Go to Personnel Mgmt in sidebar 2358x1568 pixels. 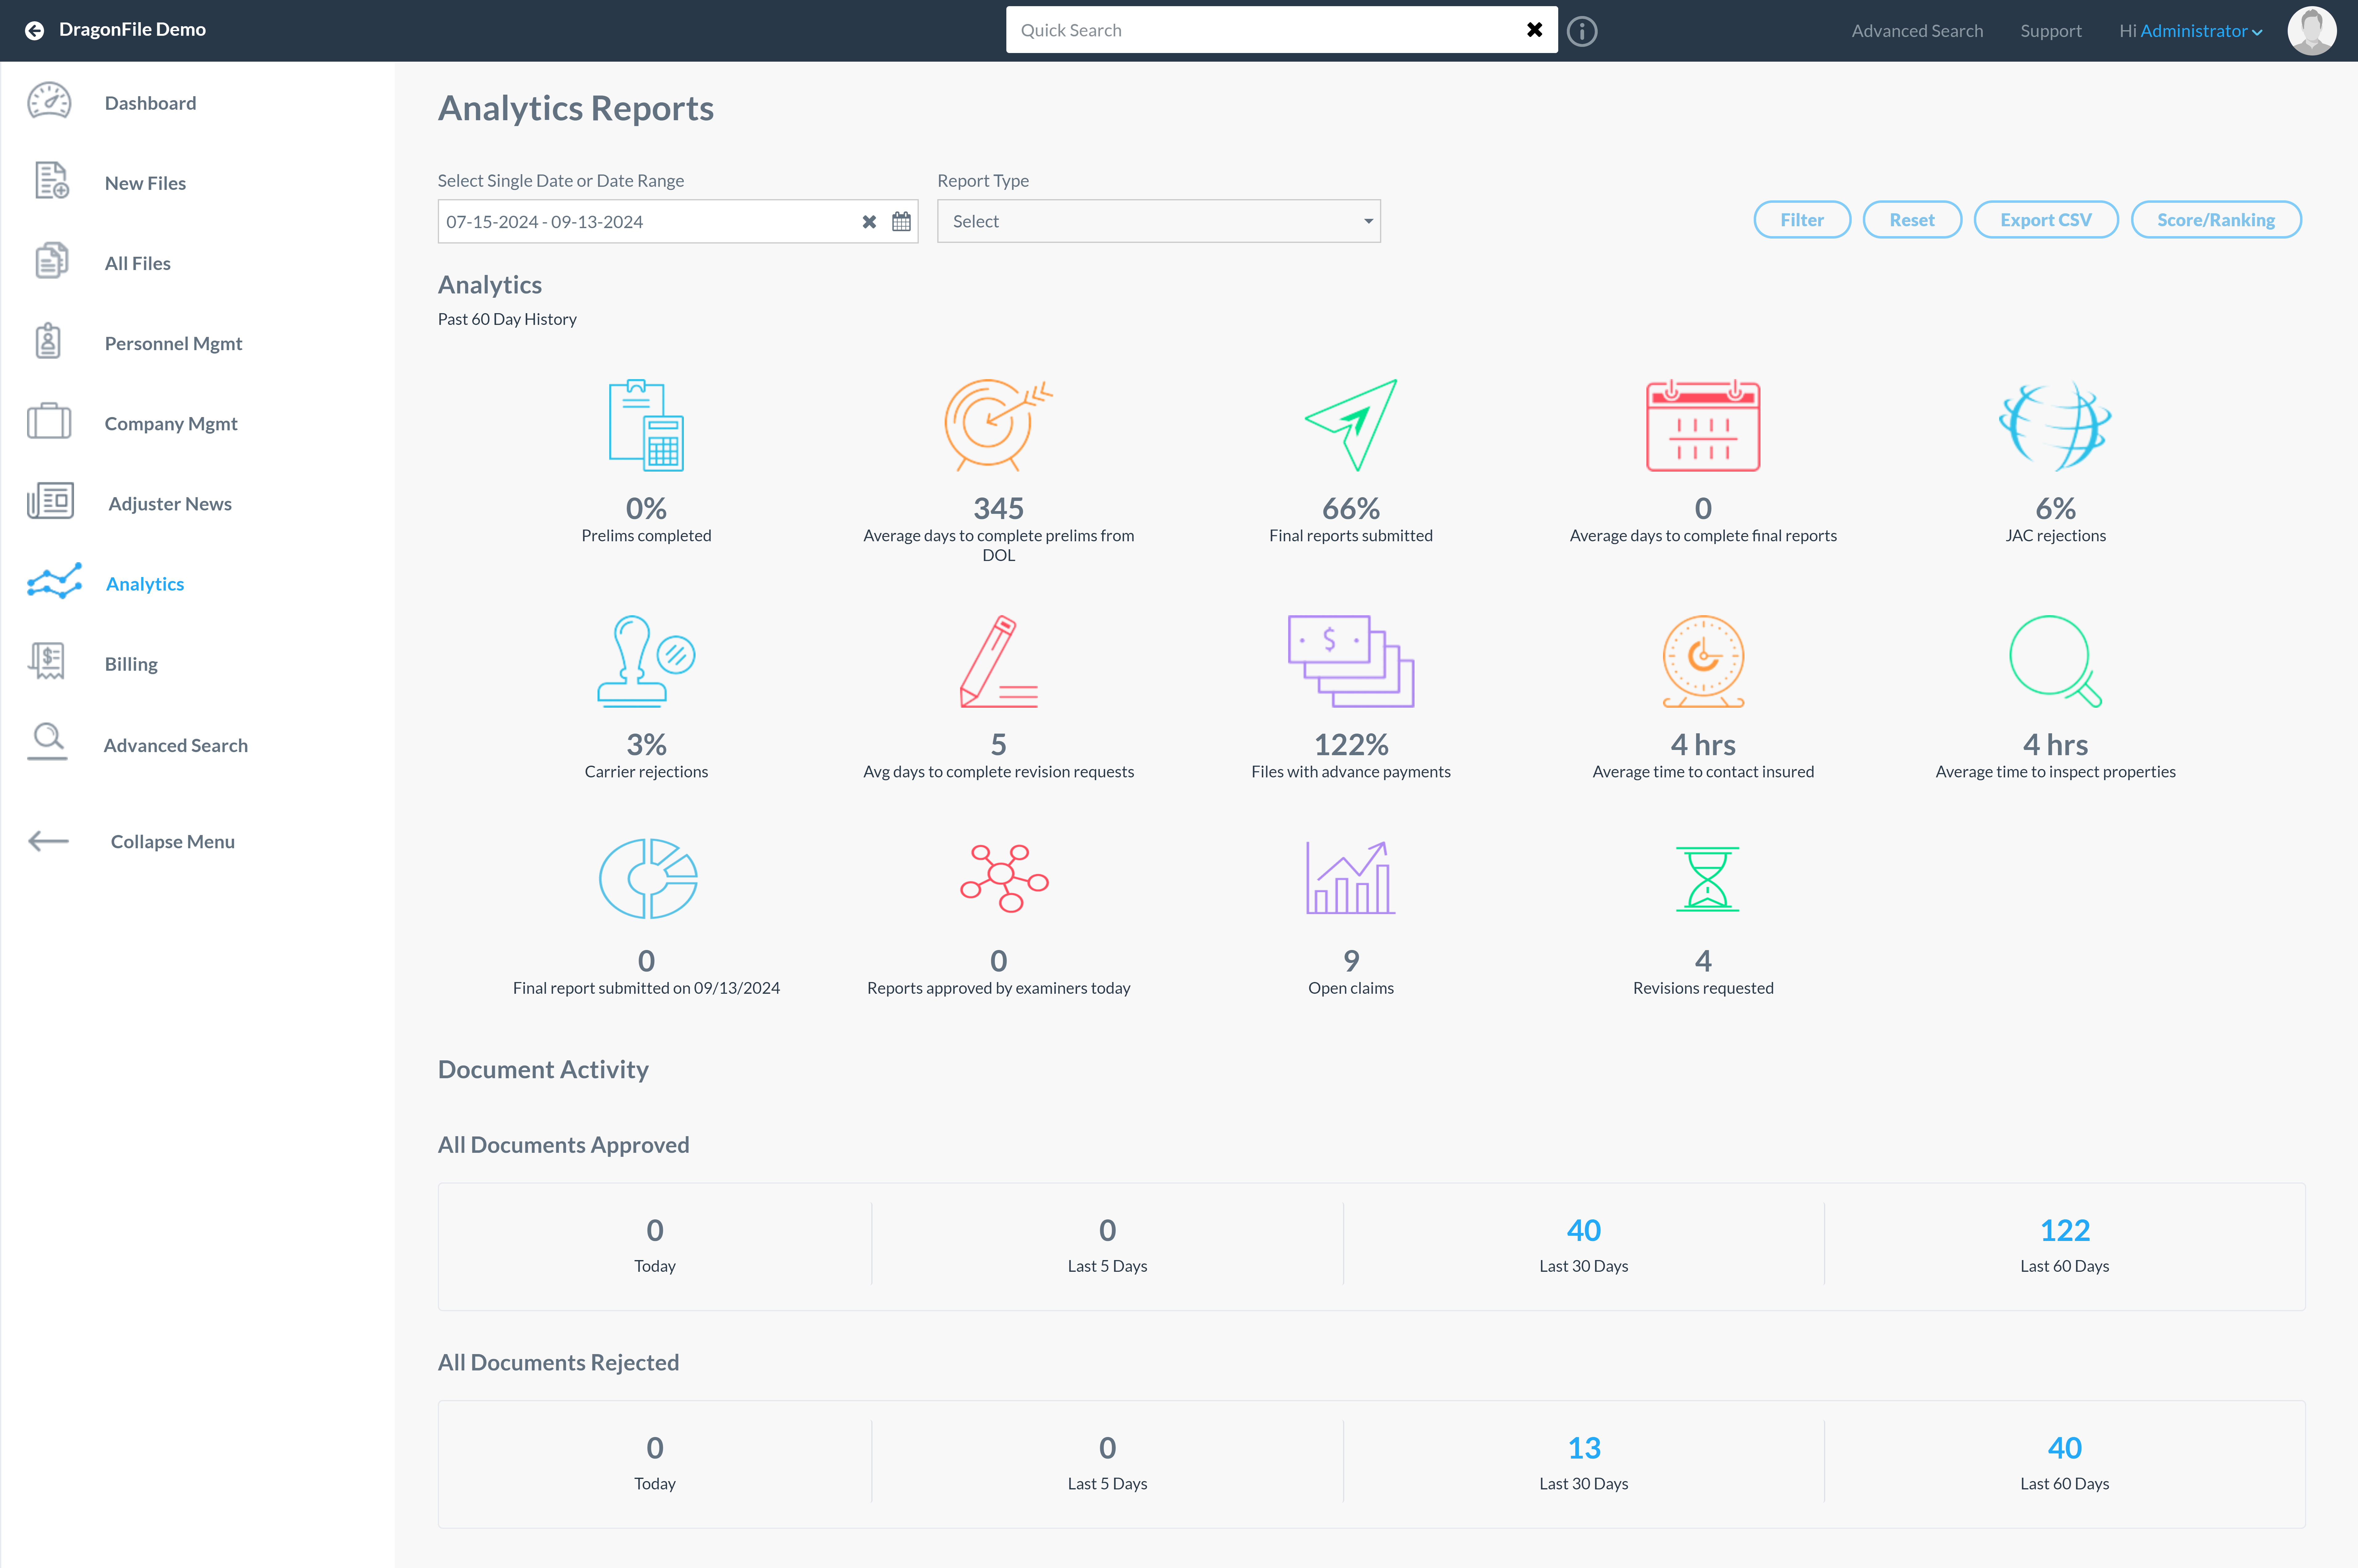click(x=173, y=343)
